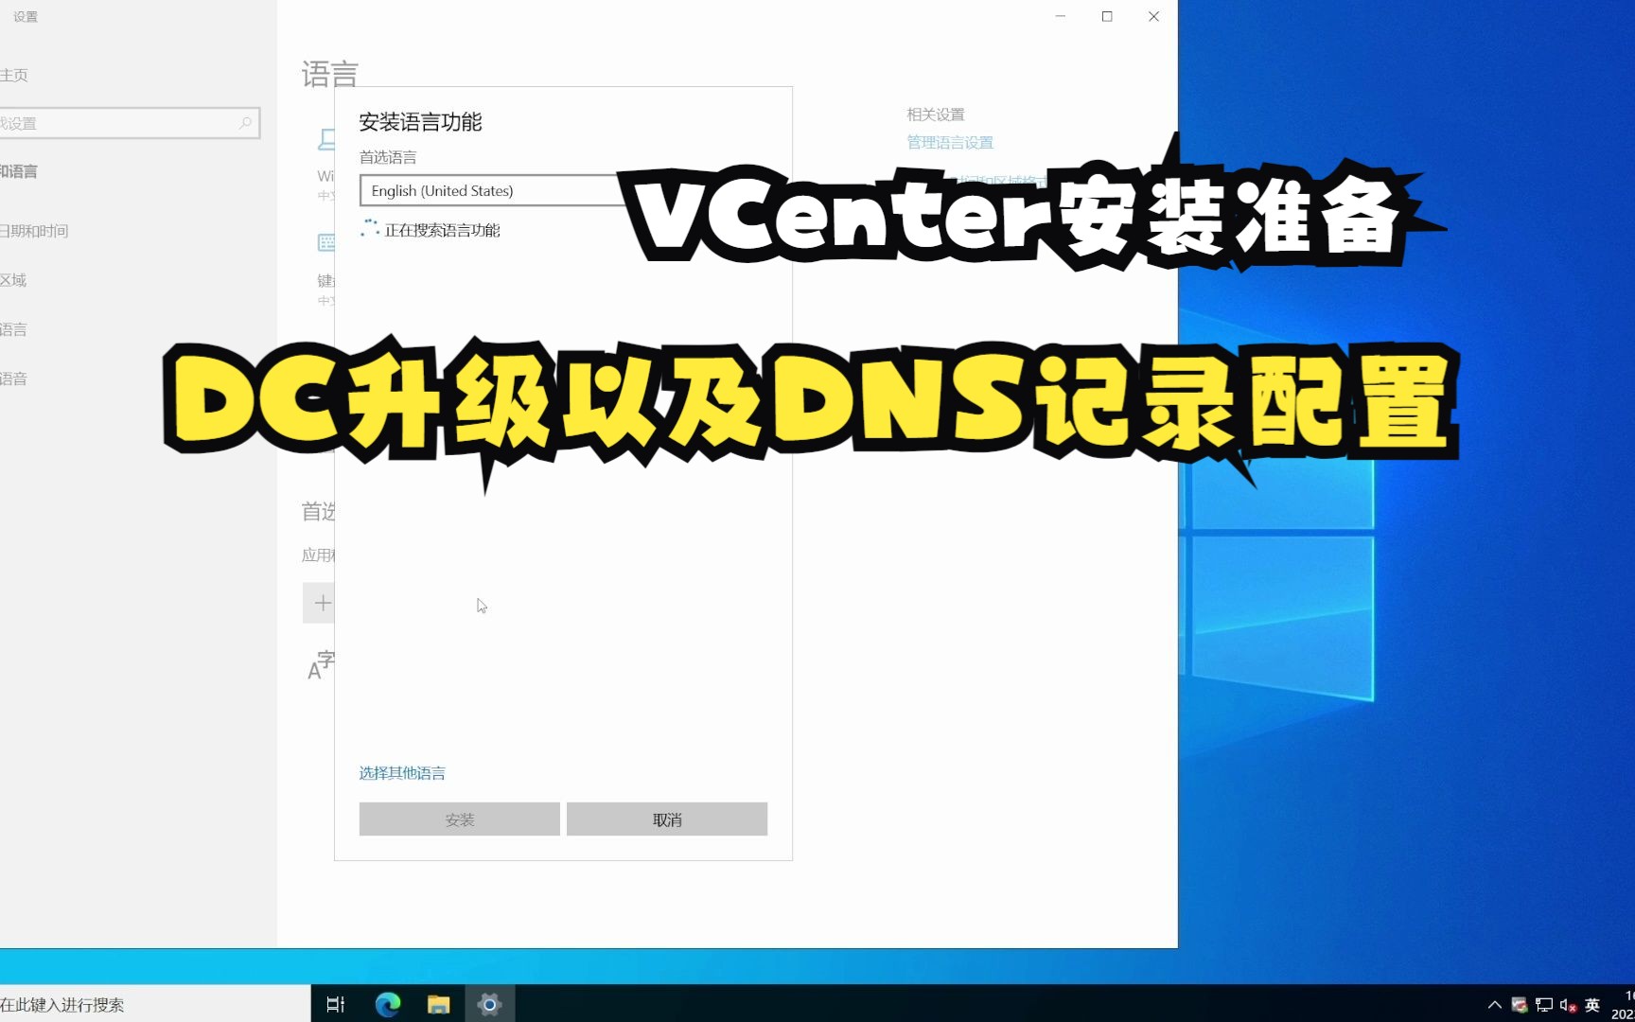The width and height of the screenshot is (1635, 1022).
Task: Open Task View in the taskbar
Action: click(336, 1004)
